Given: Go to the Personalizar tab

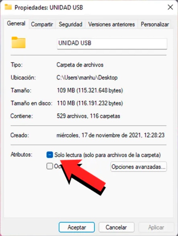Looking at the screenshot, I should 155,24.
